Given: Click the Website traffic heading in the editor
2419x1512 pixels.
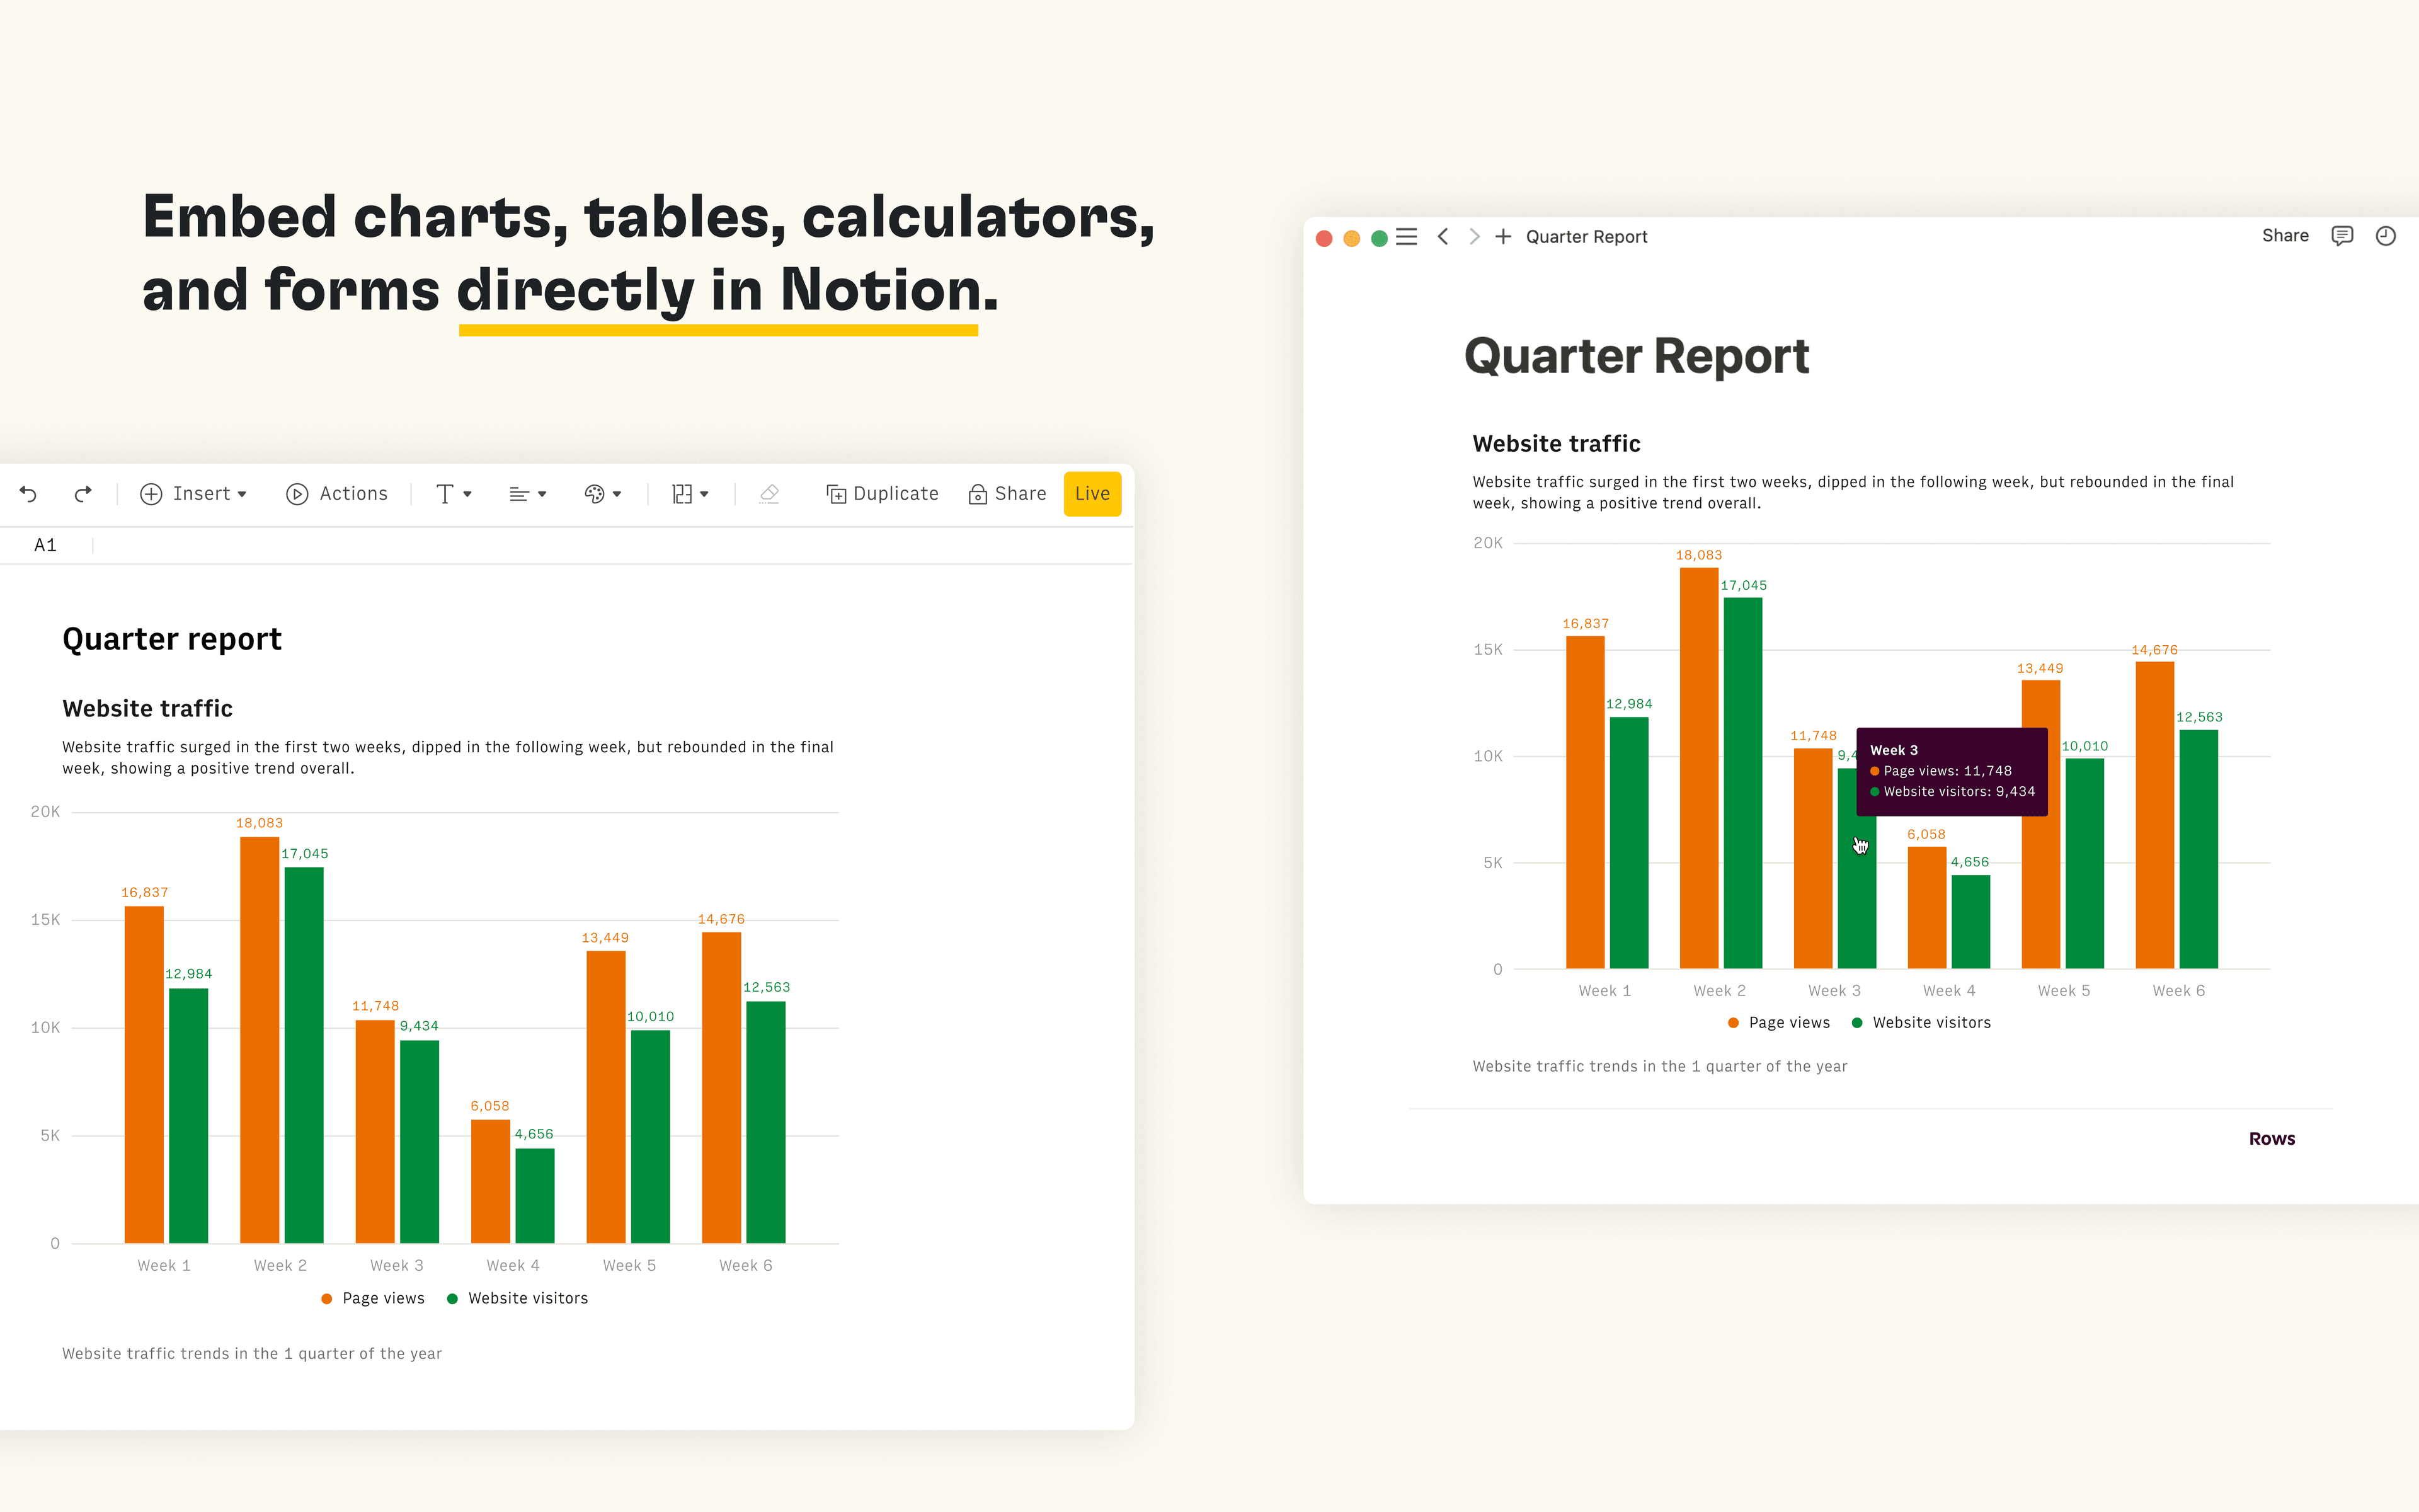Looking at the screenshot, I should [147, 709].
